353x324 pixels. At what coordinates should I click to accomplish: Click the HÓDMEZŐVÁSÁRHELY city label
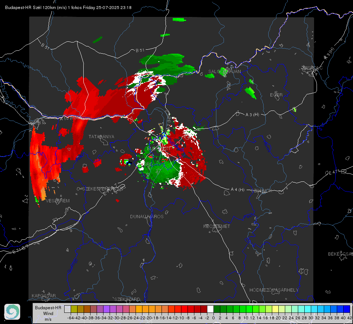[274, 290]
